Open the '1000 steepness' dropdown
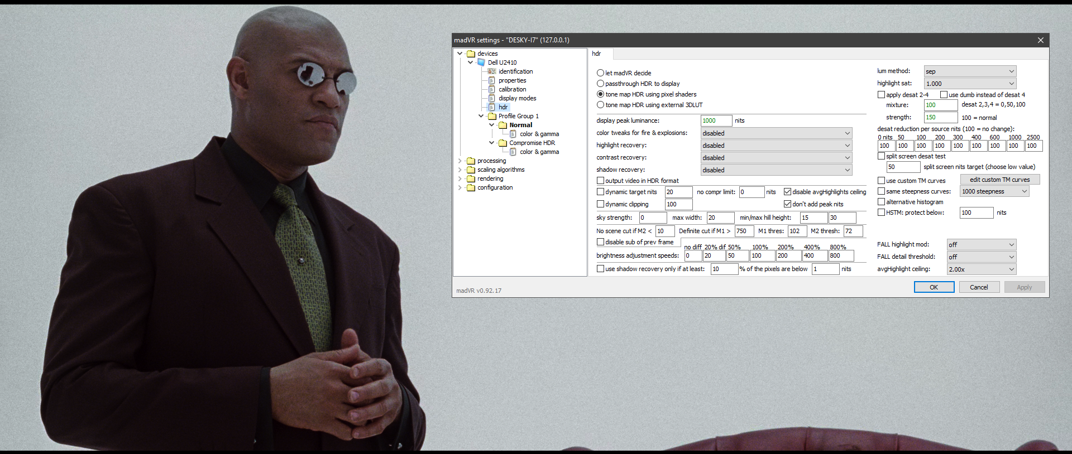Image resolution: width=1072 pixels, height=454 pixels. click(x=994, y=191)
